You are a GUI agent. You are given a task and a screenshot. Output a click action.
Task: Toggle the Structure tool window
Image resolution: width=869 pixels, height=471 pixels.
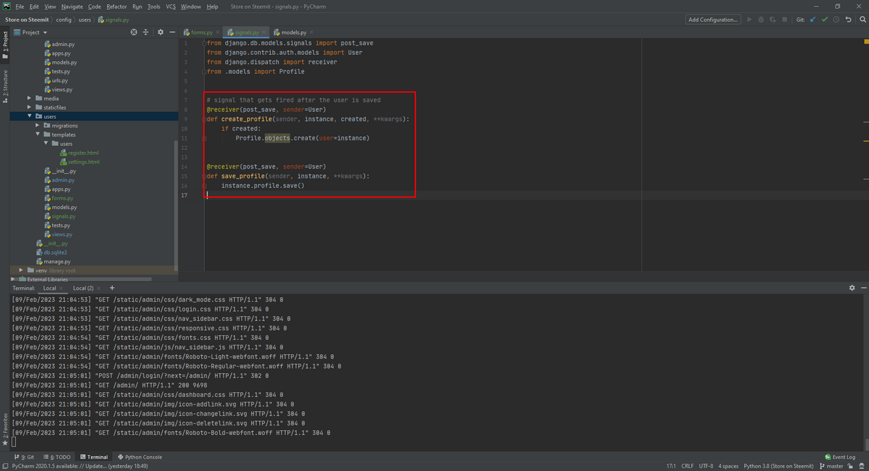pos(5,86)
